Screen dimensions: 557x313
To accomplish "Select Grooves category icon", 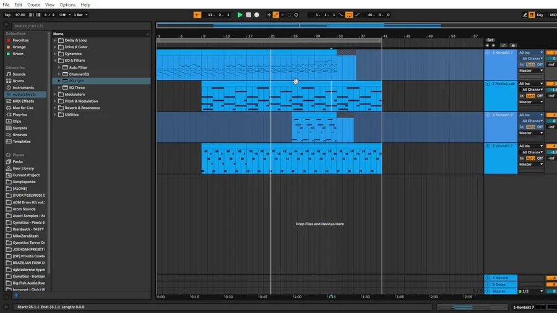I will tap(9, 135).
